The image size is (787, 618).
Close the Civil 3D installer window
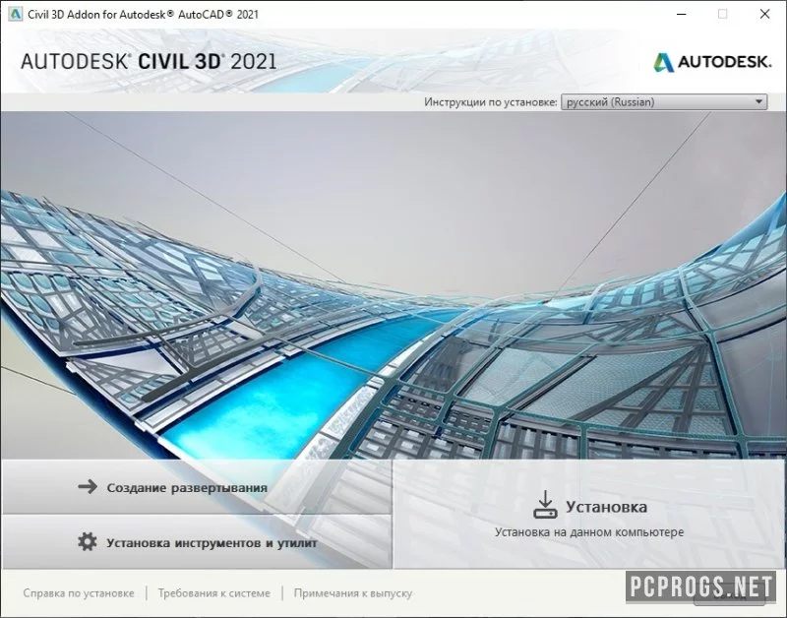coord(764,14)
